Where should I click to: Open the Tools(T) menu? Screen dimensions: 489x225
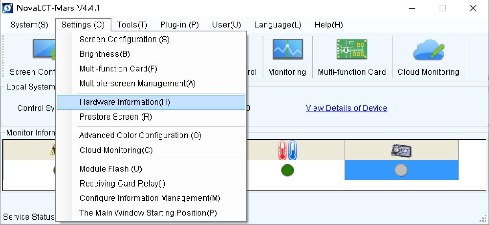132,25
